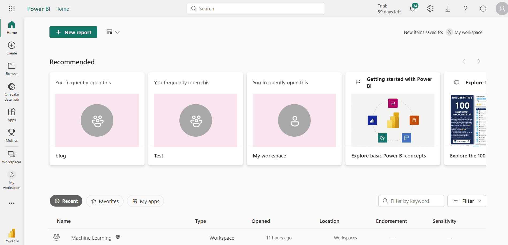This screenshot has height=245, width=508.
Task: Open the app launcher waffle icon
Action: pyautogui.click(x=12, y=9)
